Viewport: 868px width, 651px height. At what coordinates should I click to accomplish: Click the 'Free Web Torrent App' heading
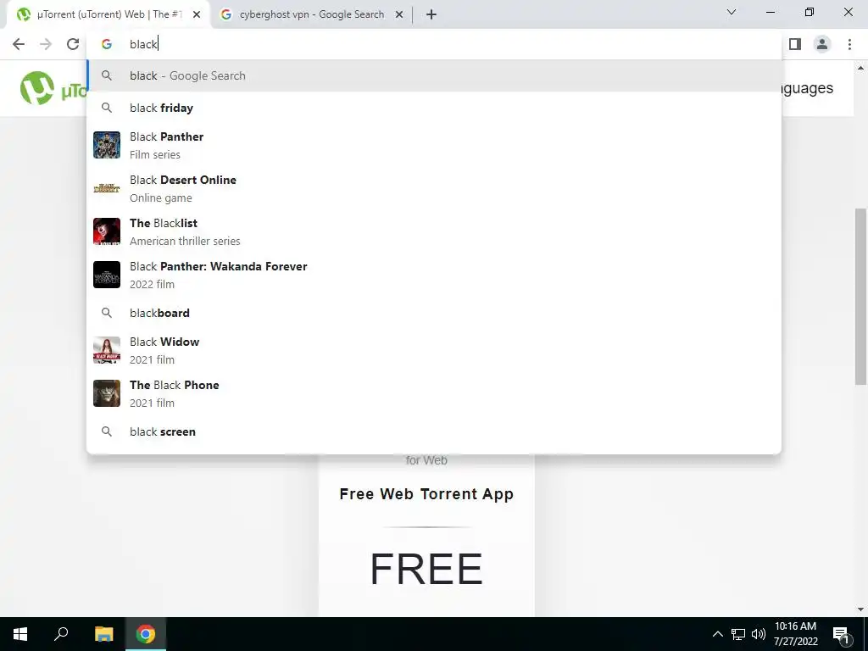426,494
